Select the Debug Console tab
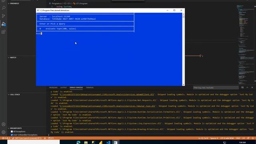256x144 pixels. 76,88
